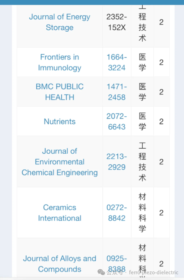This screenshot has width=184, height=280.
Task: Click the WeChat logo icon in watermark
Action: point(101,272)
